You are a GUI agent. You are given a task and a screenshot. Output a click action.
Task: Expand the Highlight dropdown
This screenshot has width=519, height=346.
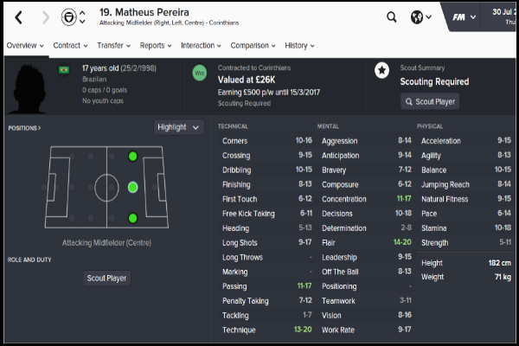click(x=179, y=127)
